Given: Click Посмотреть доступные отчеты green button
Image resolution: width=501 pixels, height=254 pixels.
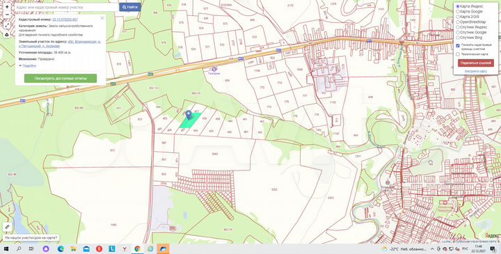Looking at the screenshot, I should [61, 78].
